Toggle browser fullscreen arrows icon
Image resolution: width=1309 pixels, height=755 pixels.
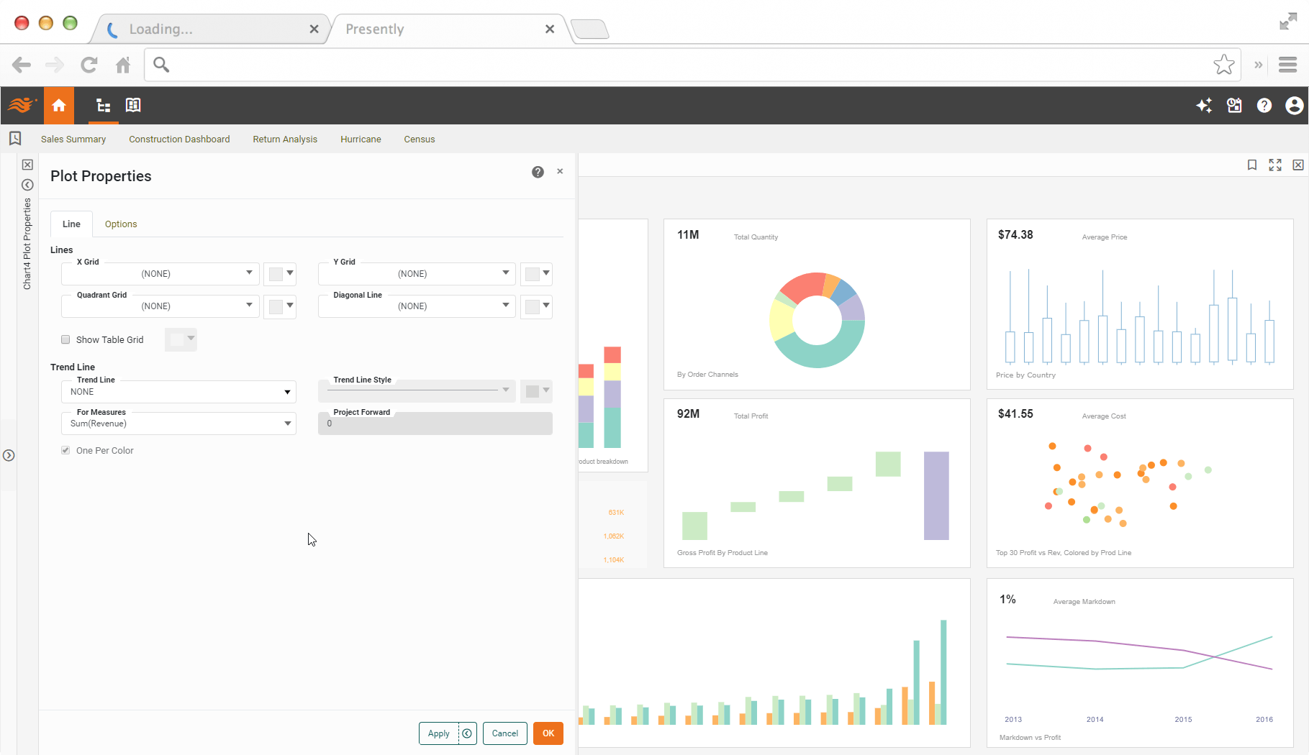pos(1288,22)
